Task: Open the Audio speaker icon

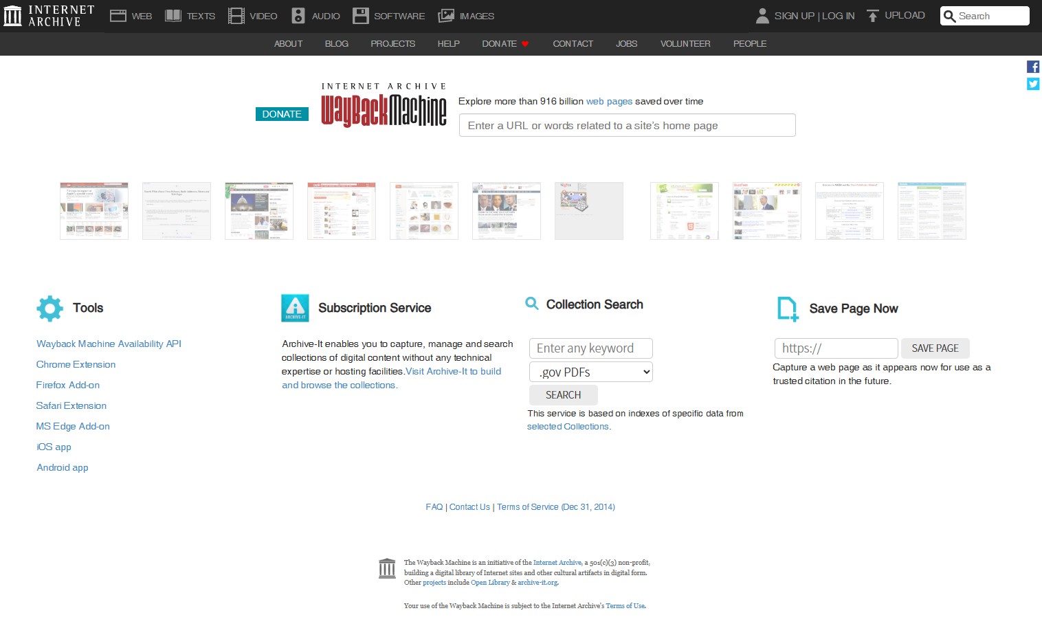Action: 298,16
